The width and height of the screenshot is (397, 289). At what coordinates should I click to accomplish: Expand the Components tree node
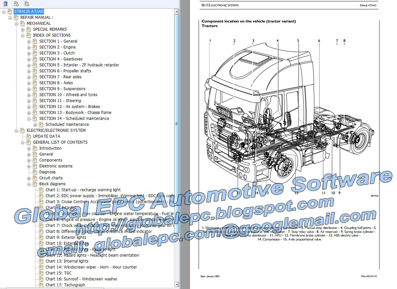(x=28, y=160)
